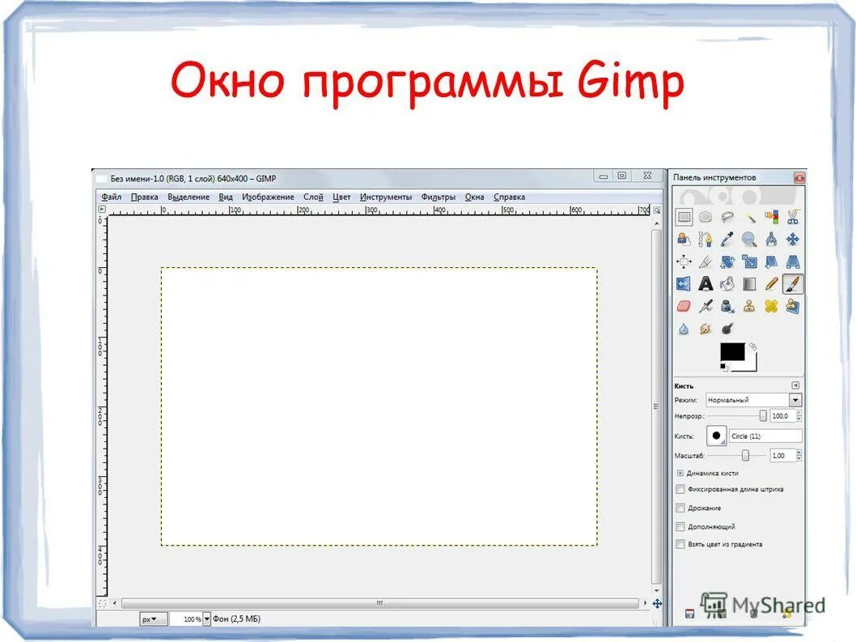This screenshot has width=856, height=642.
Task: Select the Bucket Fill tool
Action: pos(727,284)
